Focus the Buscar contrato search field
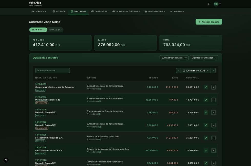 (53, 71)
